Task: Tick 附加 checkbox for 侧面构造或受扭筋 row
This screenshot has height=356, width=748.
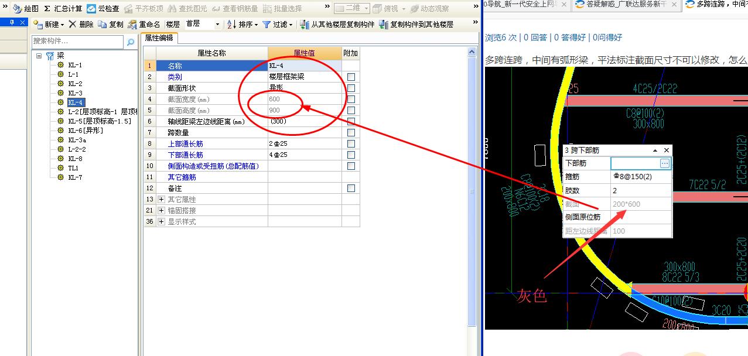Action: (x=351, y=166)
